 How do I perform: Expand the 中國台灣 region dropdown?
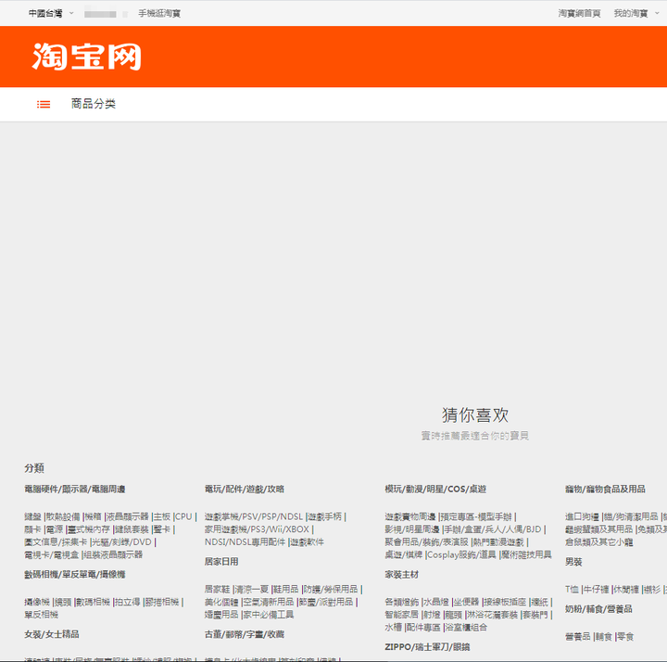[51, 14]
